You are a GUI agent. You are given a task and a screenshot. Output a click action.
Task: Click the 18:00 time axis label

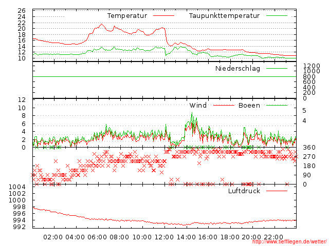[x=230, y=237]
